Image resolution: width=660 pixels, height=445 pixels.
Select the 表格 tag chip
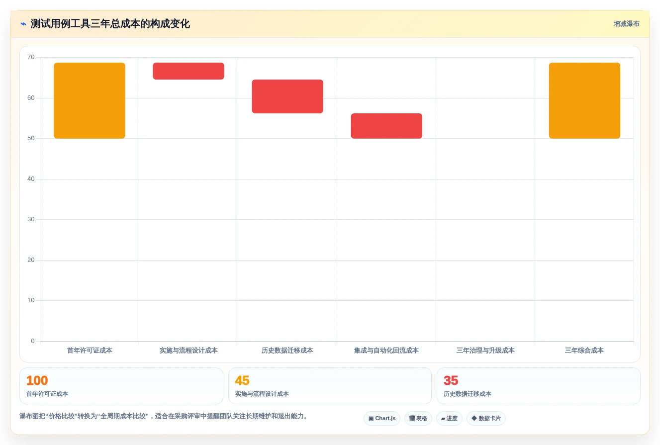418,419
